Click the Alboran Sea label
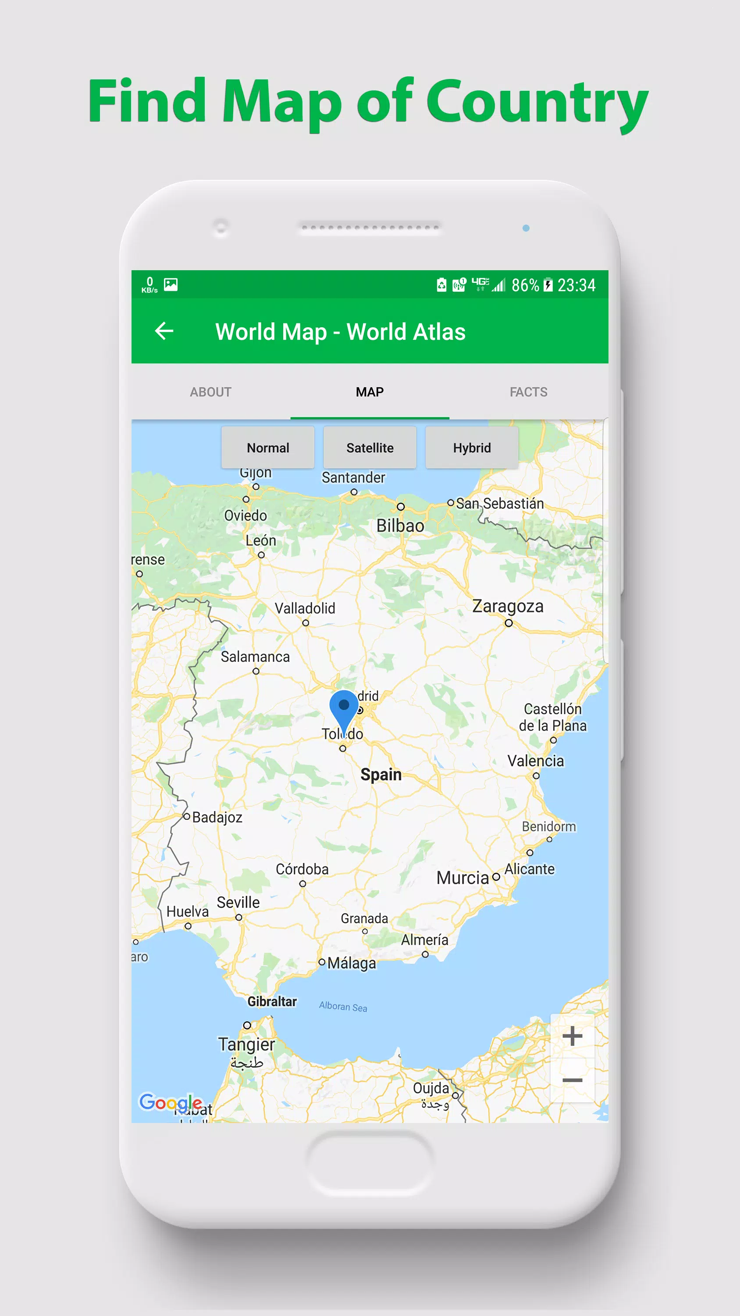The width and height of the screenshot is (740, 1316). click(x=343, y=1006)
